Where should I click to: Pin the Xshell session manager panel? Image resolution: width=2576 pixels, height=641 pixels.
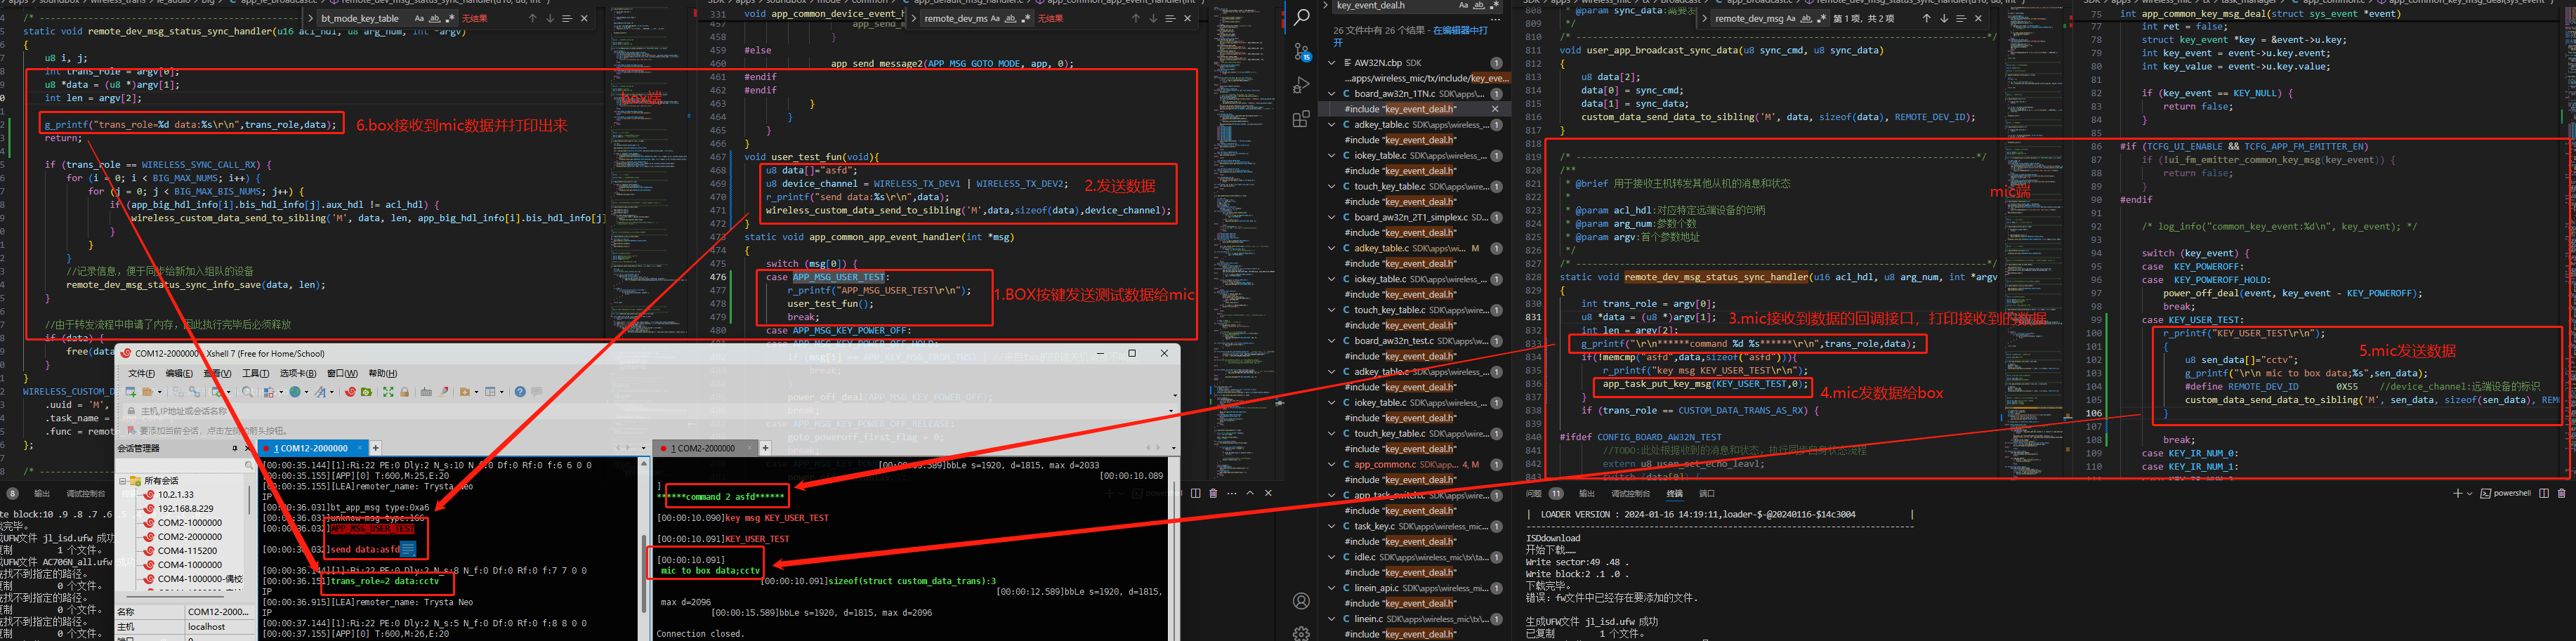point(235,448)
